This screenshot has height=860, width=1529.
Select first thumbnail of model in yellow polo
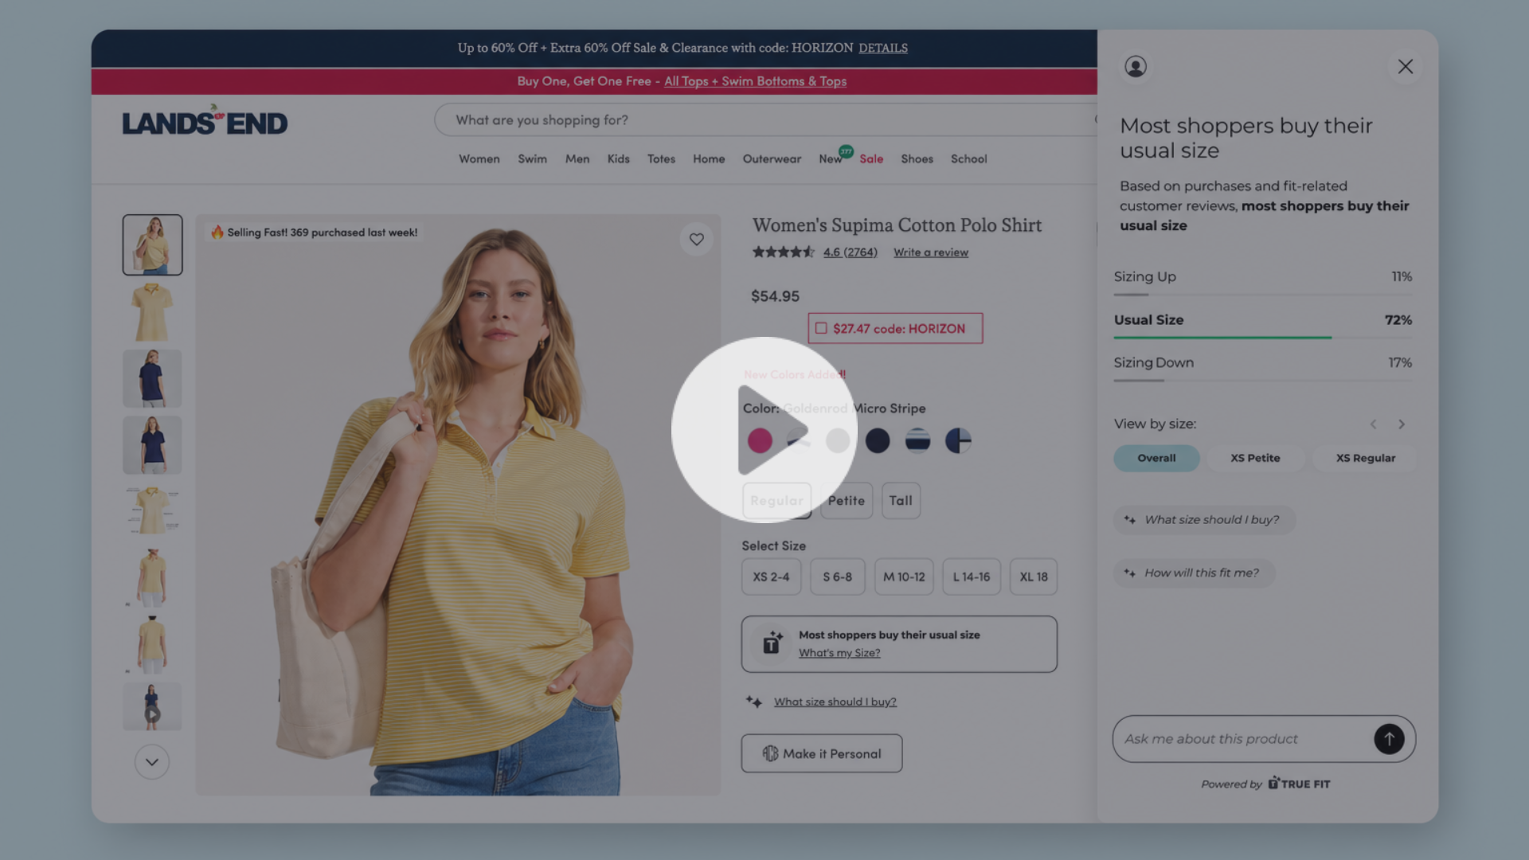(x=152, y=244)
